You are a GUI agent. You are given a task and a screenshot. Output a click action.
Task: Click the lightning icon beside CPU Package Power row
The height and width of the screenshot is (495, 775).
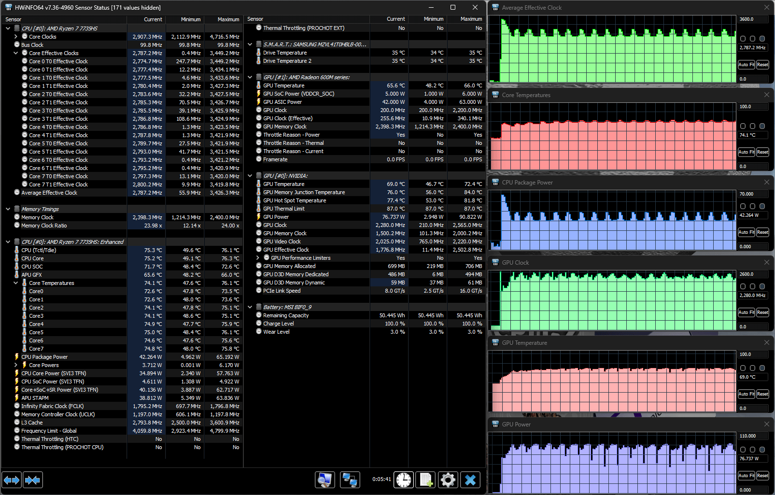(x=17, y=357)
